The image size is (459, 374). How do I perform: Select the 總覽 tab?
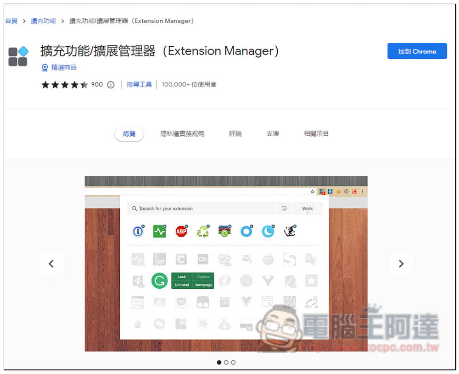pyautogui.click(x=129, y=134)
